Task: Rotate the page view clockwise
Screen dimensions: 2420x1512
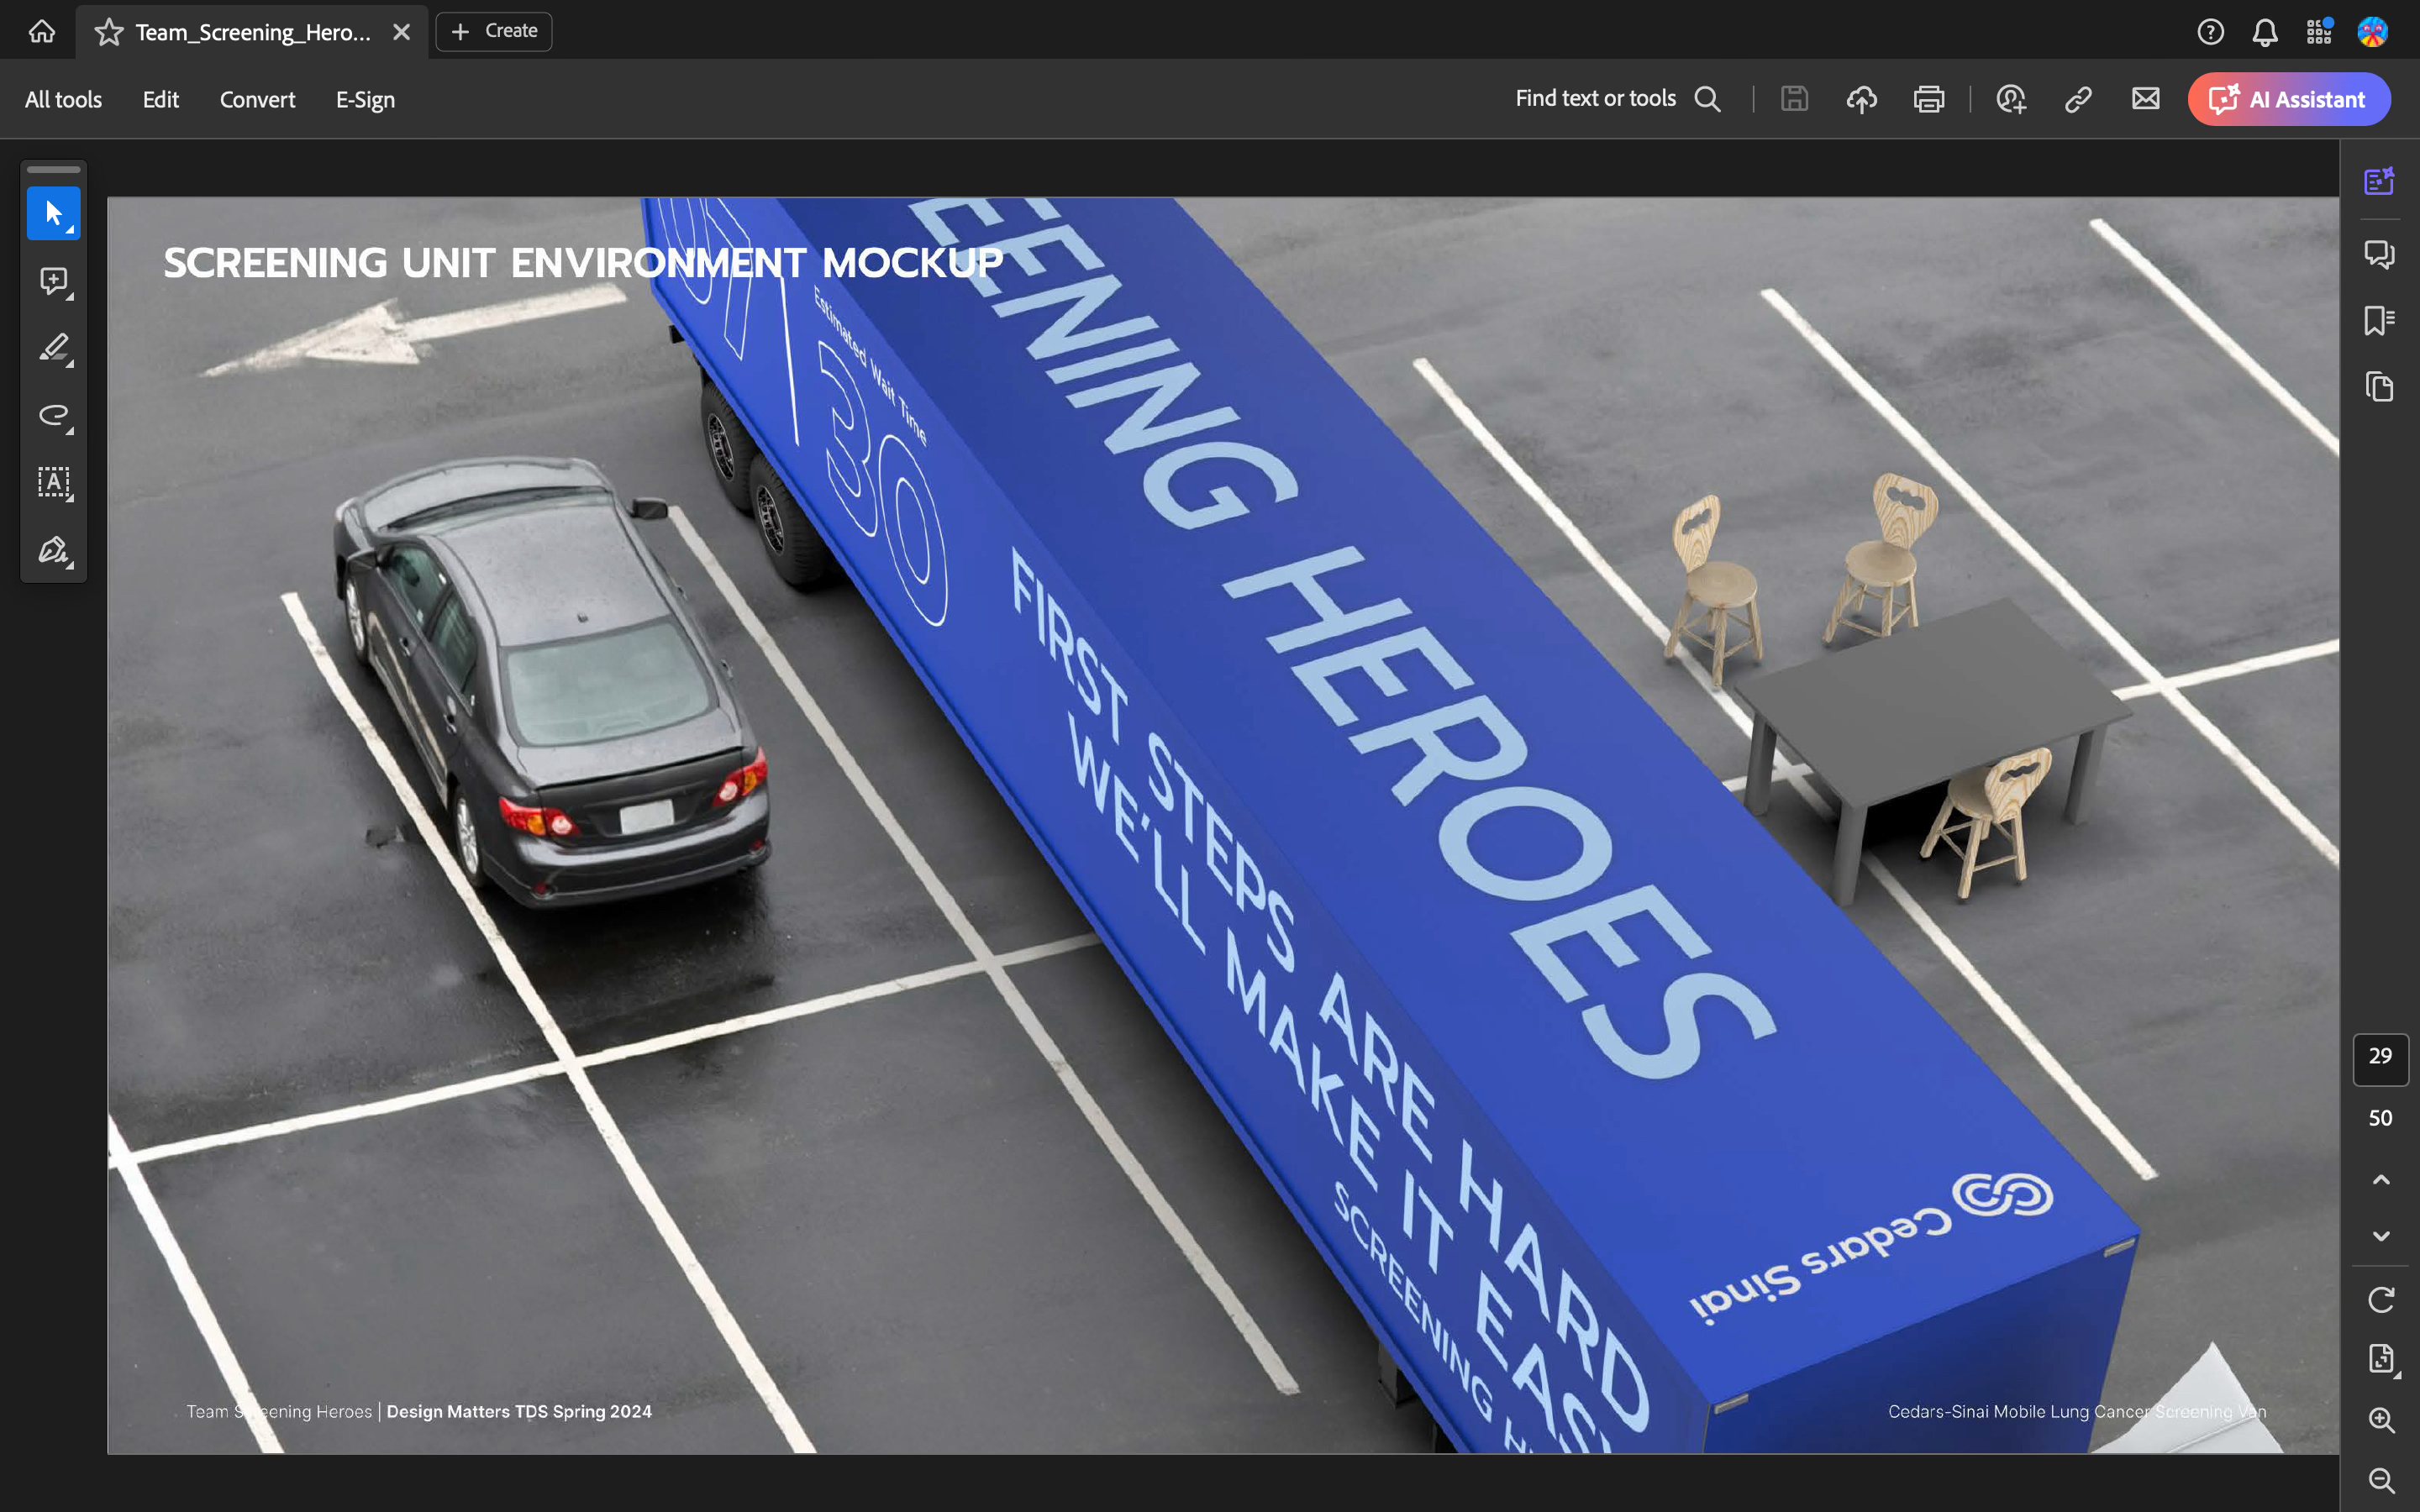Action: coord(2381,1299)
